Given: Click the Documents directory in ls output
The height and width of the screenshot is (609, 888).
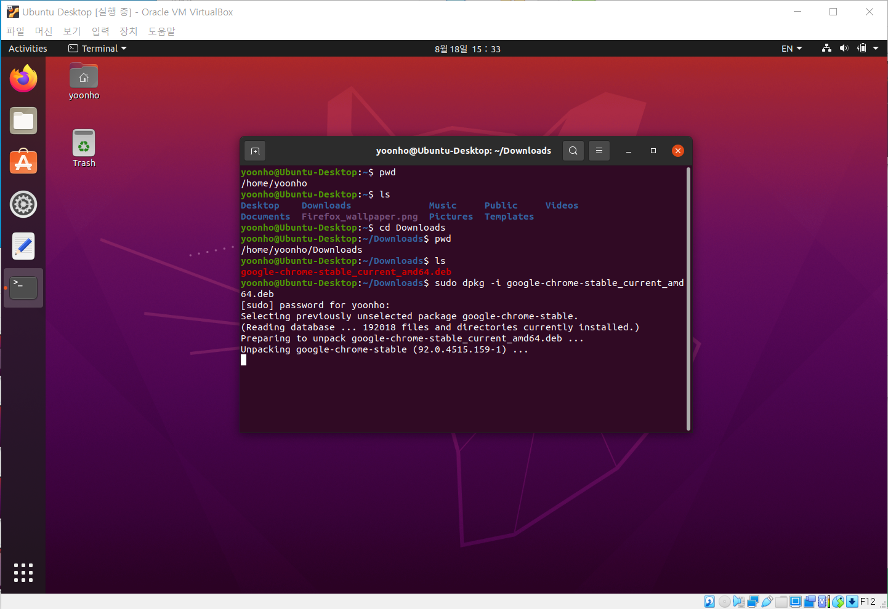Looking at the screenshot, I should 265,217.
